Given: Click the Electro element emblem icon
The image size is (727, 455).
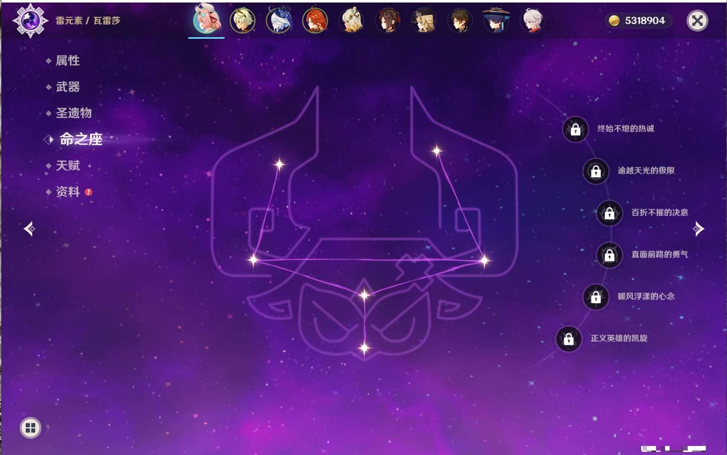Looking at the screenshot, I should click(30, 21).
